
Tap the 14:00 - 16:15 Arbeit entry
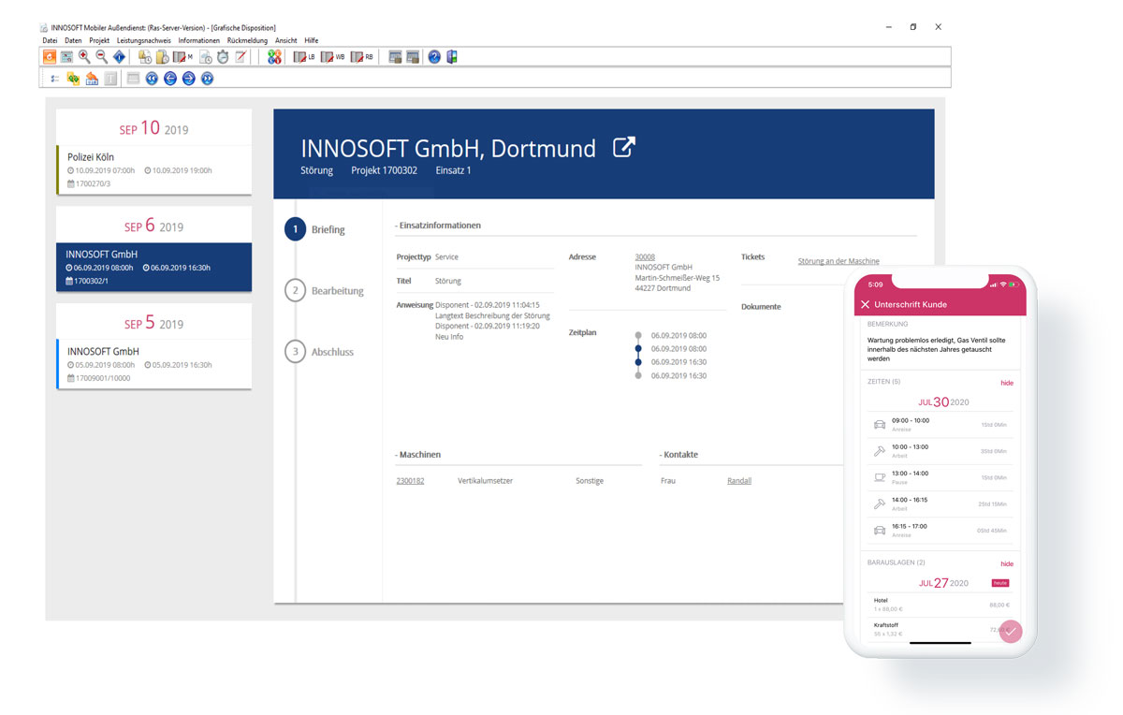(940, 503)
